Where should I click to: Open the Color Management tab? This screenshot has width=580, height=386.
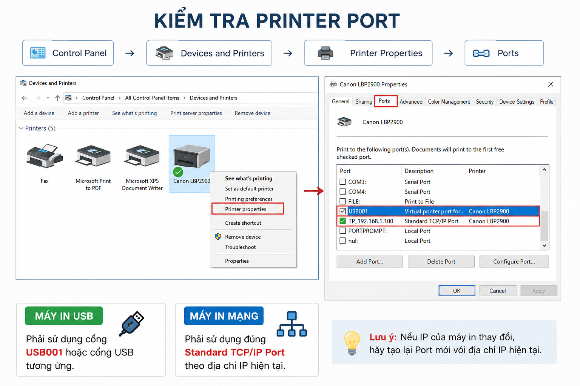449,102
